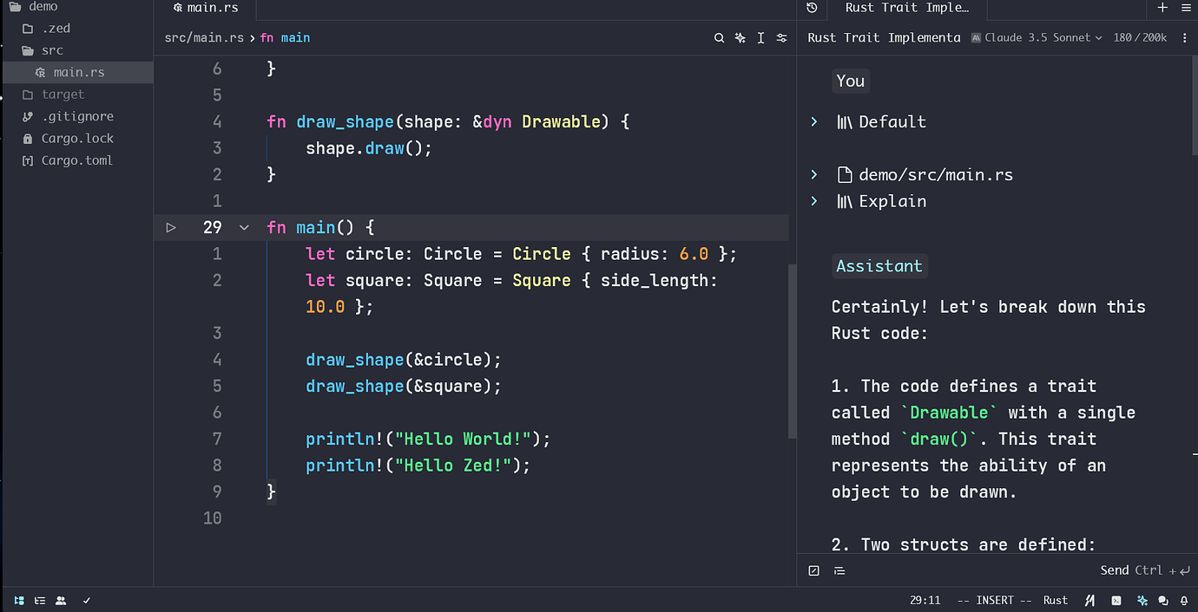Expand the demo/src/main.rs context section

(x=813, y=175)
